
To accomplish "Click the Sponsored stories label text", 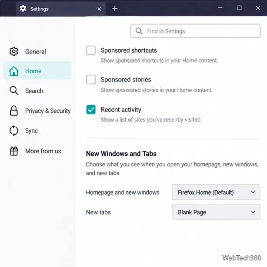I will [x=126, y=80].
